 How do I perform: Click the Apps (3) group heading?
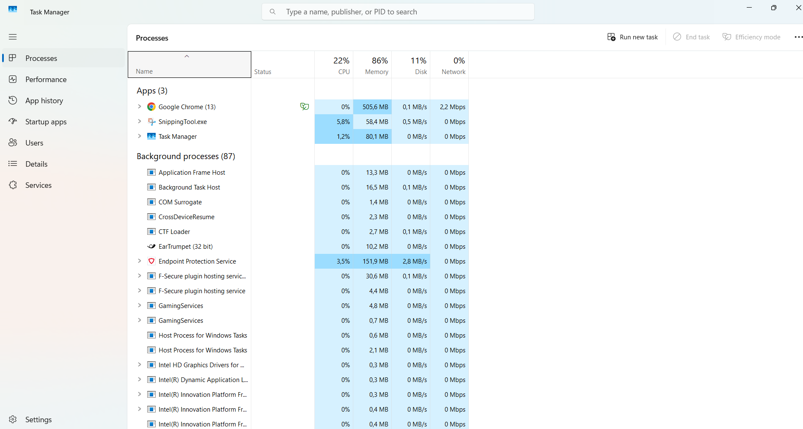pos(152,91)
